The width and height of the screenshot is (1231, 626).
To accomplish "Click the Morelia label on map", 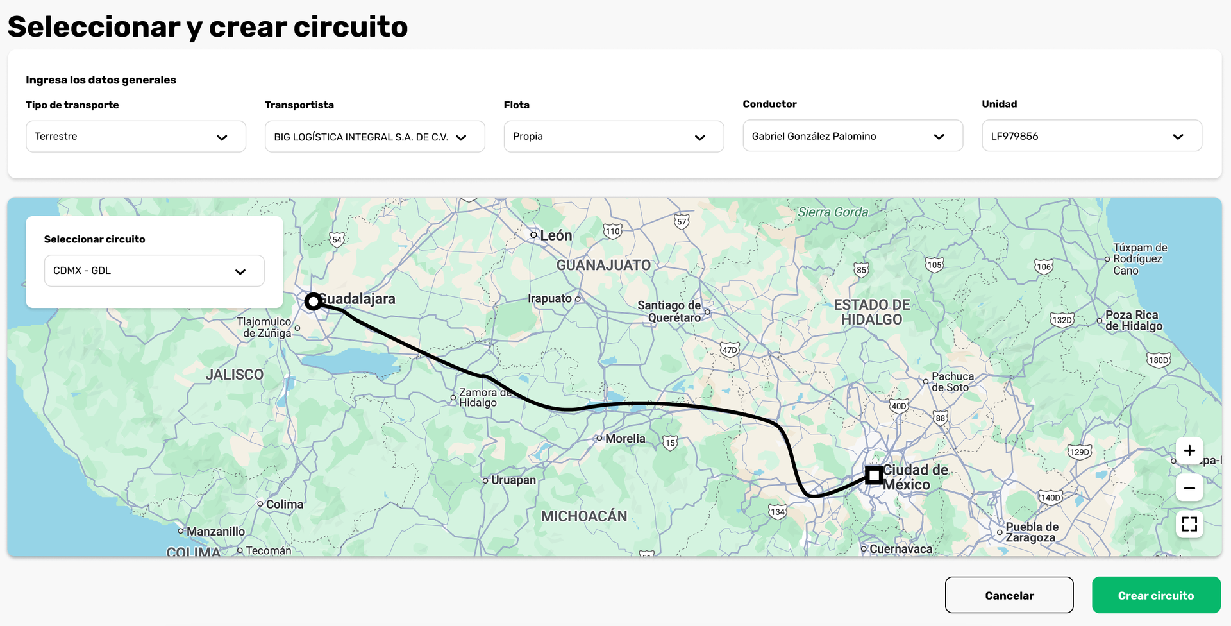I will tap(625, 439).
